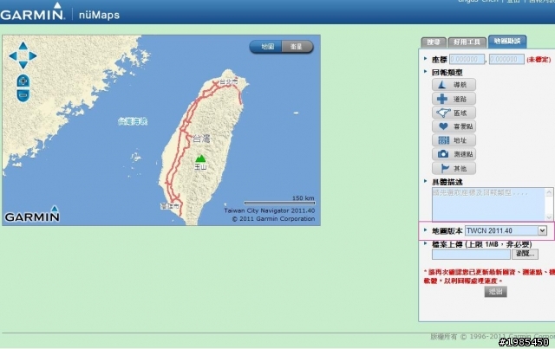Image resolution: width=555 pixels, height=349 pixels.
Task: Click the 送出 submit button
Action: [495, 292]
